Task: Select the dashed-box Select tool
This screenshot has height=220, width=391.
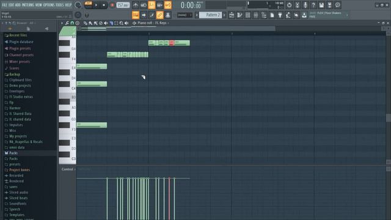Action: pyautogui.click(x=116, y=23)
